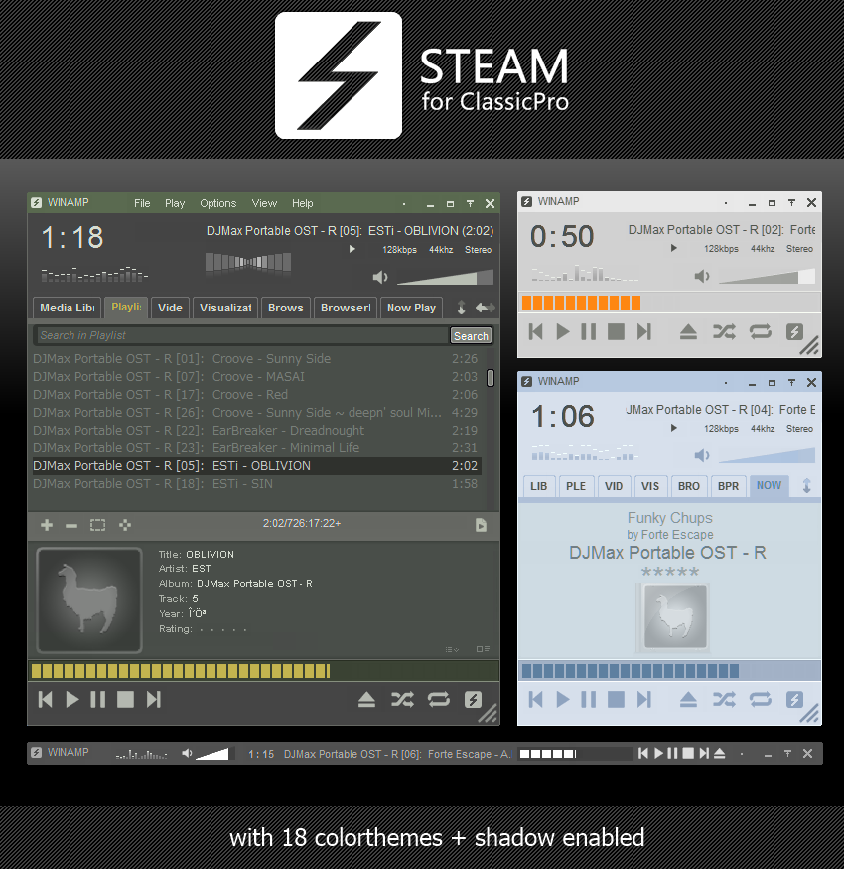Select playlist track Croove - Red
This screenshot has width=844, height=869.
tap(255, 394)
